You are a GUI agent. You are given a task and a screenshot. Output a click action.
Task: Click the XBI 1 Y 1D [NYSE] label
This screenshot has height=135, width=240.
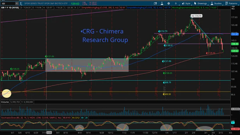pyautogui.click(x=10, y=7)
